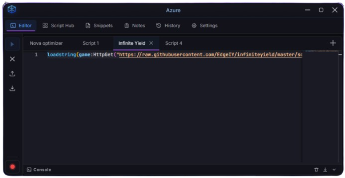Click the Notes clipboard icon

127,26
